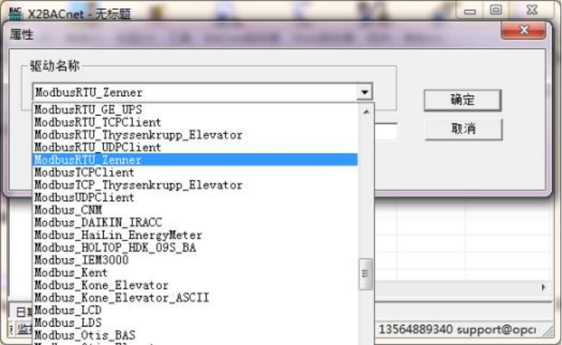Open the driver name combo box arrow
The width and height of the screenshot is (562, 345).
click(364, 93)
